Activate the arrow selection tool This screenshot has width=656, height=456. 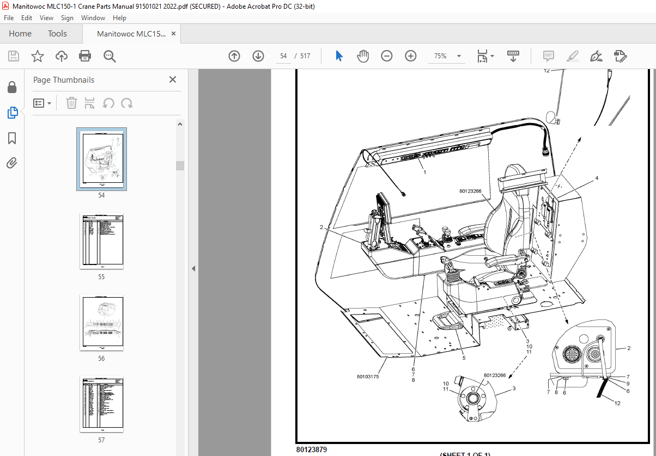339,56
